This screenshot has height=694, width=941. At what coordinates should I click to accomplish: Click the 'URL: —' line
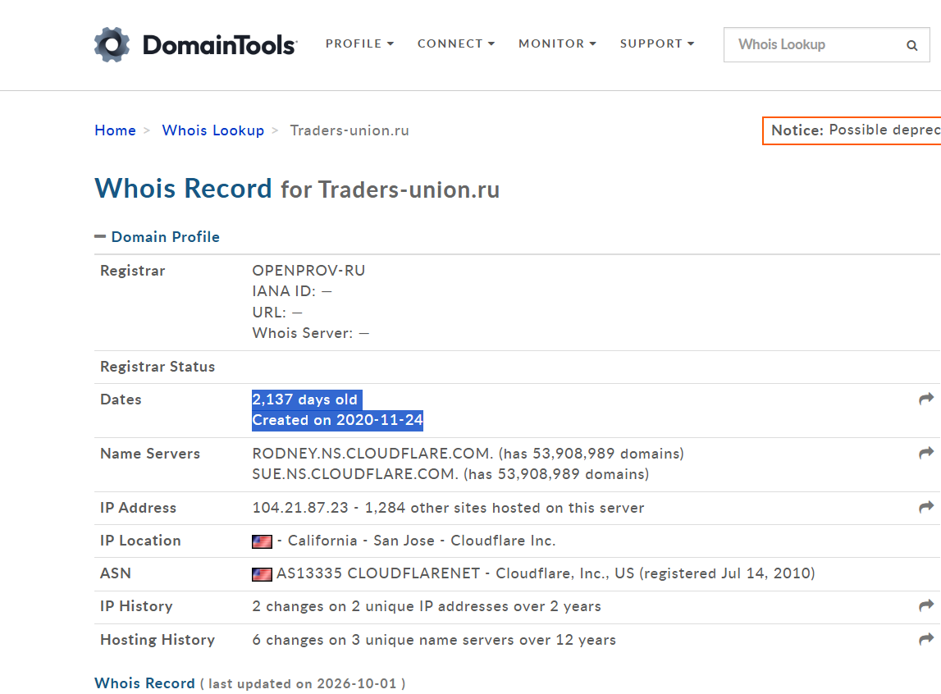(x=277, y=313)
